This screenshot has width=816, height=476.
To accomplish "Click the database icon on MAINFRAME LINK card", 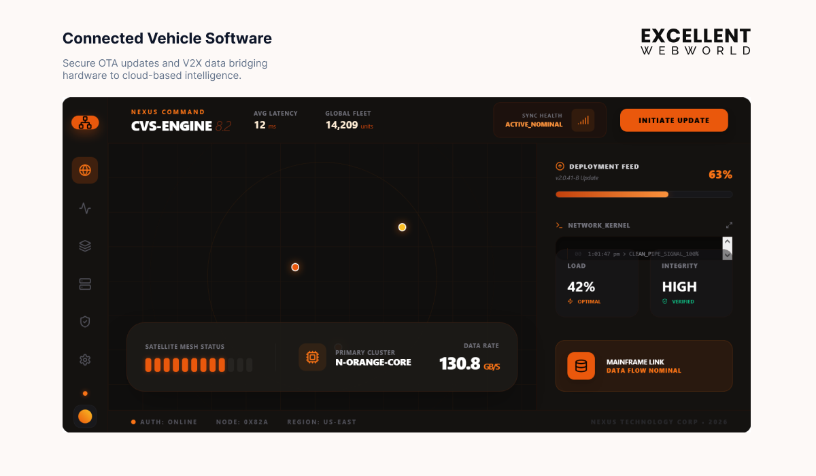I will click(x=580, y=366).
